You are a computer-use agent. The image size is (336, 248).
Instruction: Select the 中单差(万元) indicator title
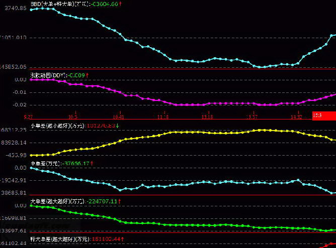click(44, 164)
